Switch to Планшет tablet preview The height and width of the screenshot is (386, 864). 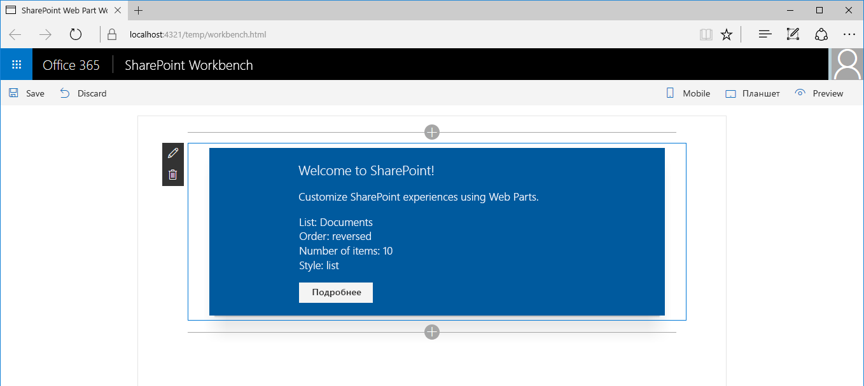tap(753, 93)
